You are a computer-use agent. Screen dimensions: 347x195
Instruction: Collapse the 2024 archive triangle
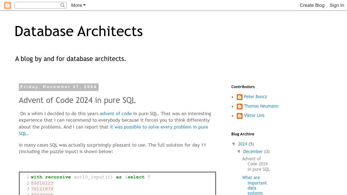click(234, 144)
